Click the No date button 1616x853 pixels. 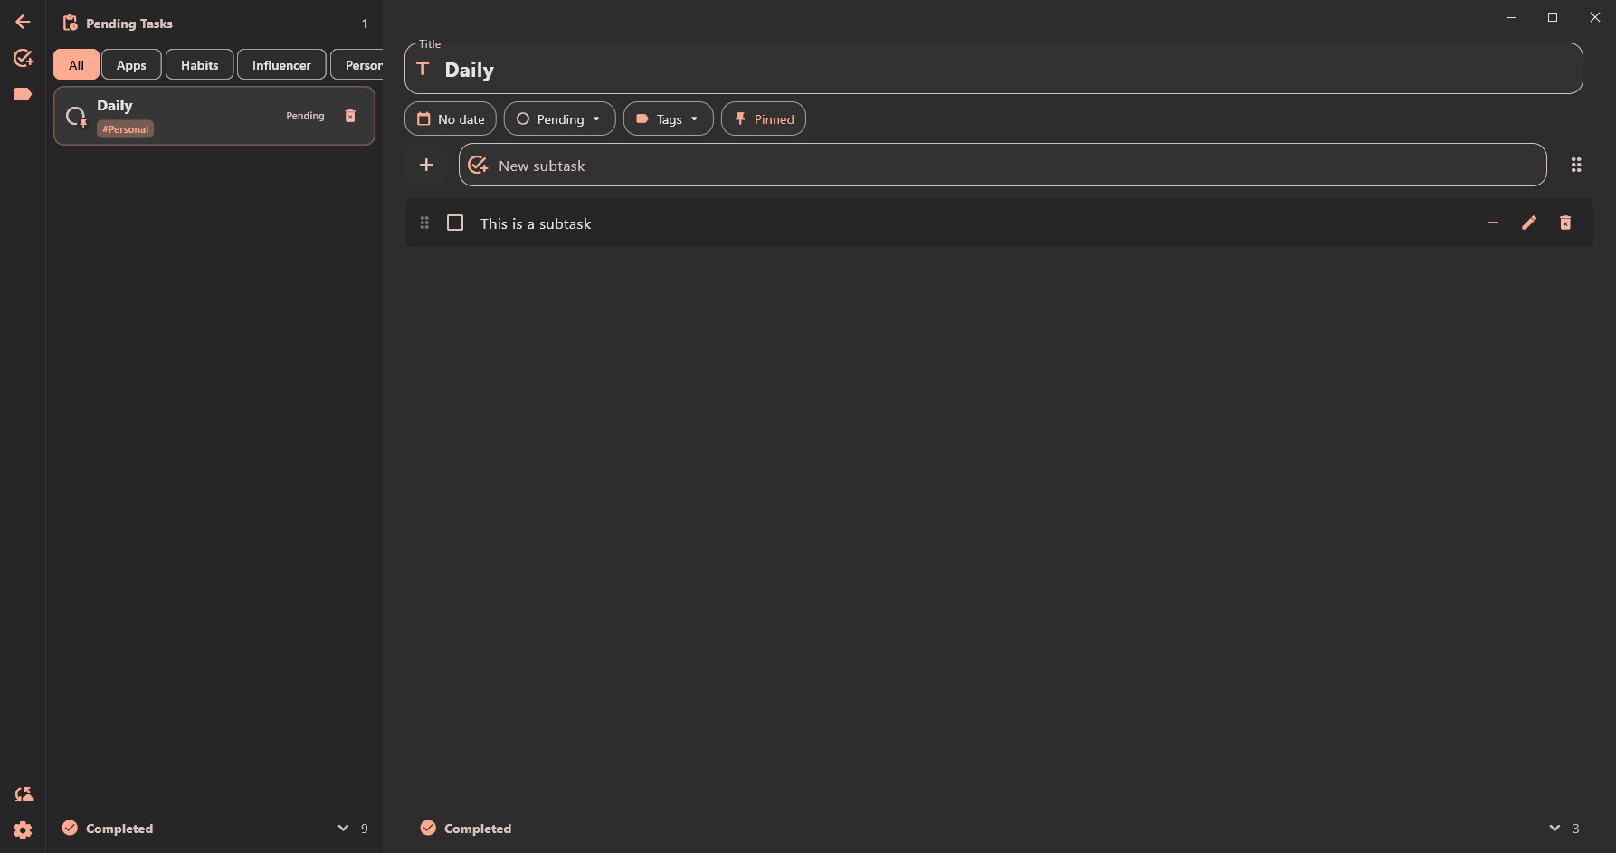(x=451, y=118)
